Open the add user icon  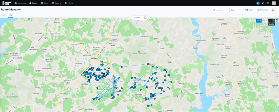tap(258, 3)
